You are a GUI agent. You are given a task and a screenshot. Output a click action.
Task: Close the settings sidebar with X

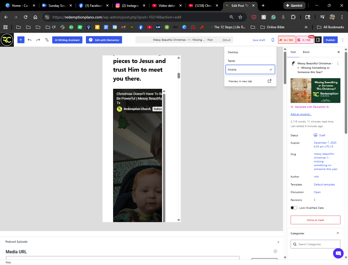(x=338, y=52)
